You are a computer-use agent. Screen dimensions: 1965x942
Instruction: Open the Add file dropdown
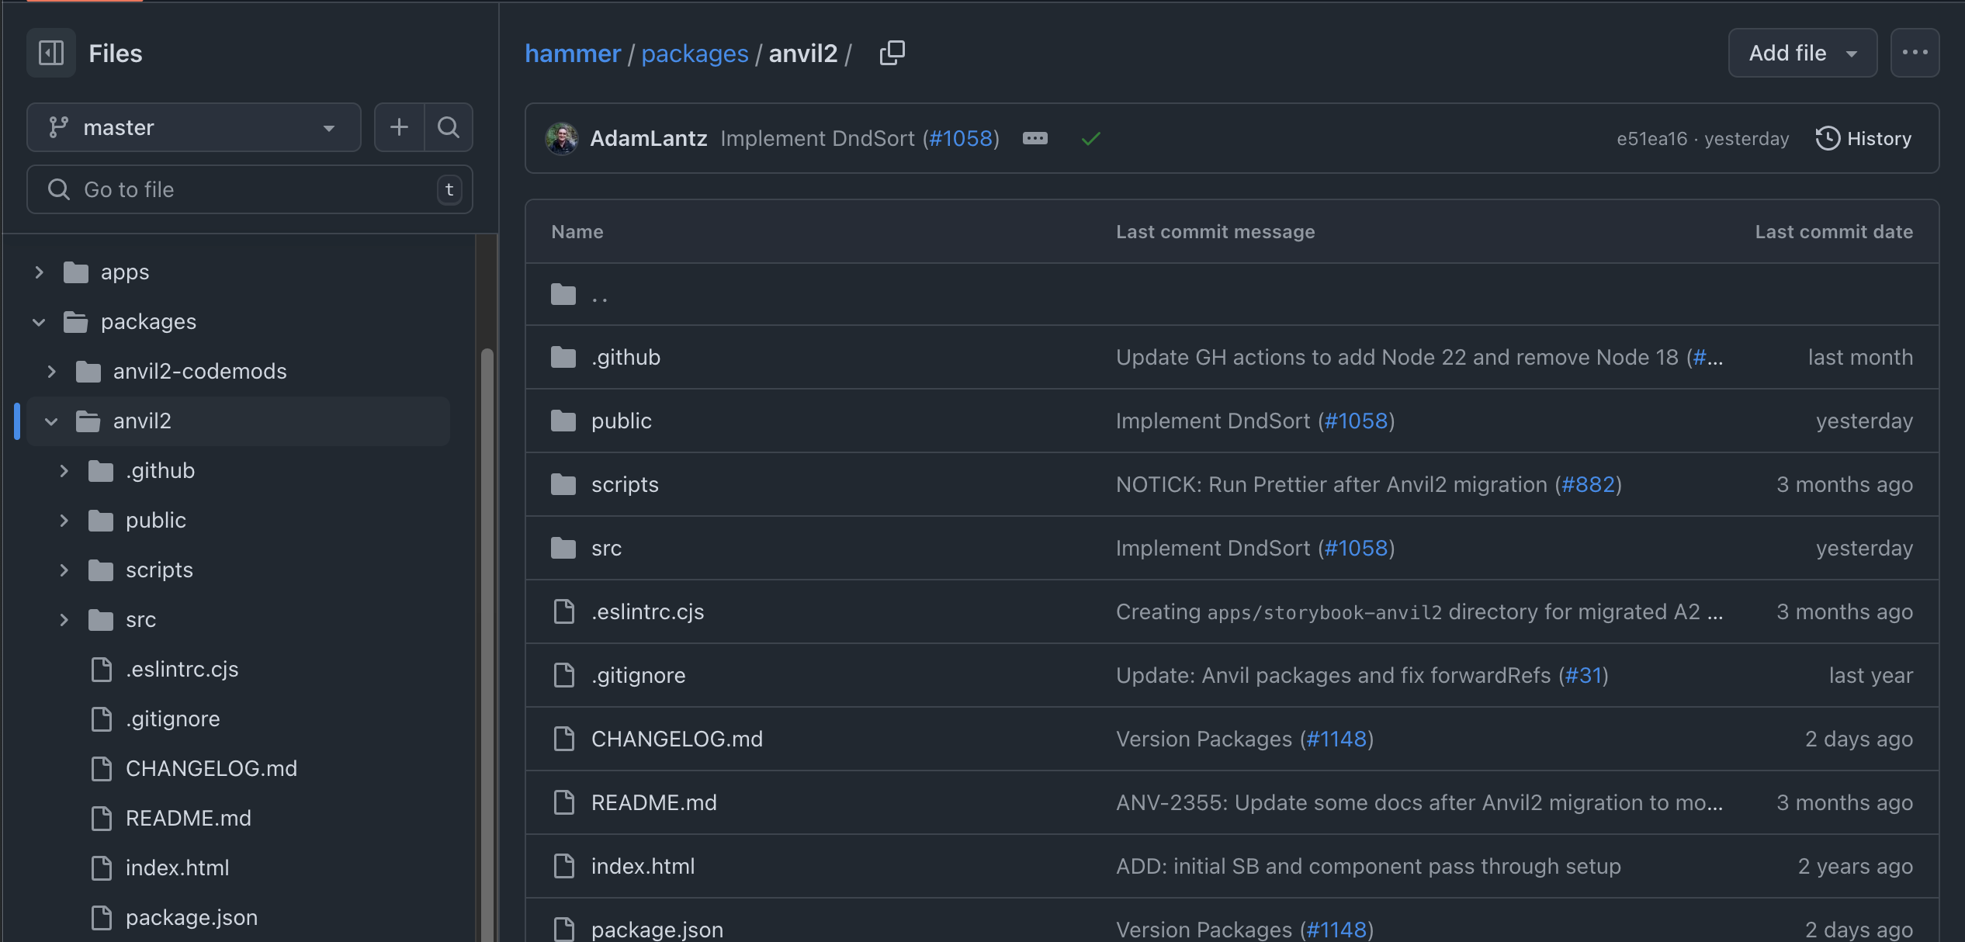tap(1802, 53)
